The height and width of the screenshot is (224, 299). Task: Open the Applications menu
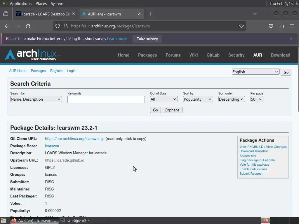[21, 3]
